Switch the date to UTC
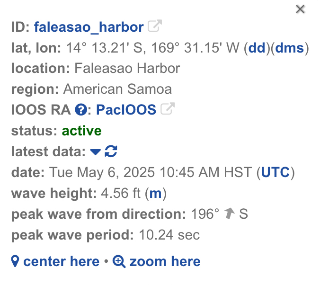The width and height of the screenshot is (320, 285). [x=276, y=172]
